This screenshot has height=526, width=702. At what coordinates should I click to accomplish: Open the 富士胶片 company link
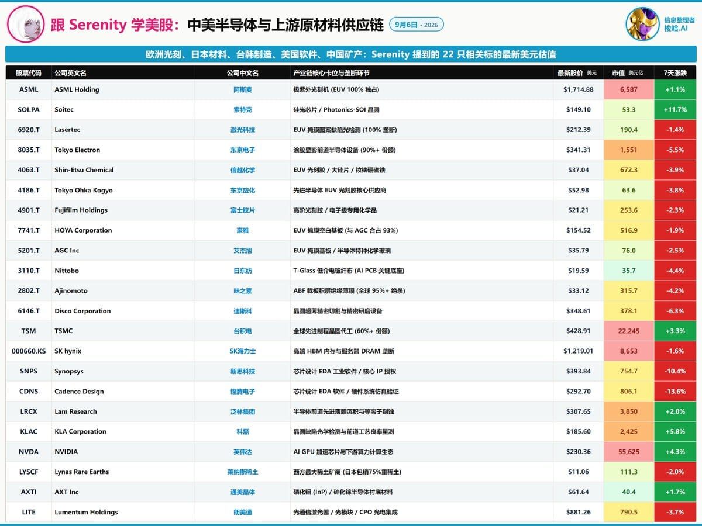243,210
